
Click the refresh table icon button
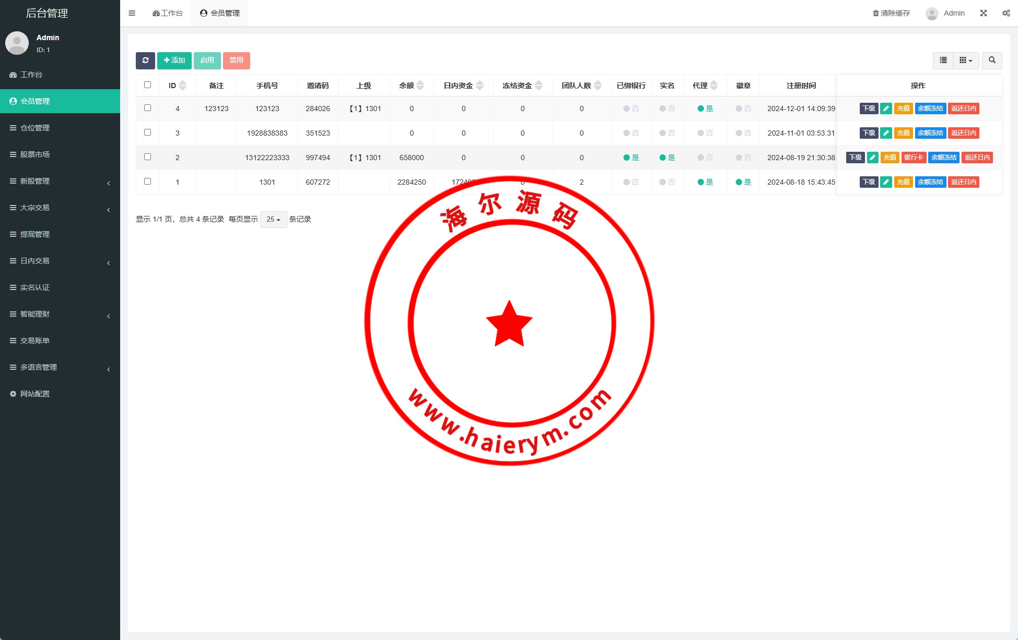[x=145, y=61]
